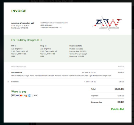Click the $535.00 total amount
The height and width of the screenshot is (125, 134).
119,89
